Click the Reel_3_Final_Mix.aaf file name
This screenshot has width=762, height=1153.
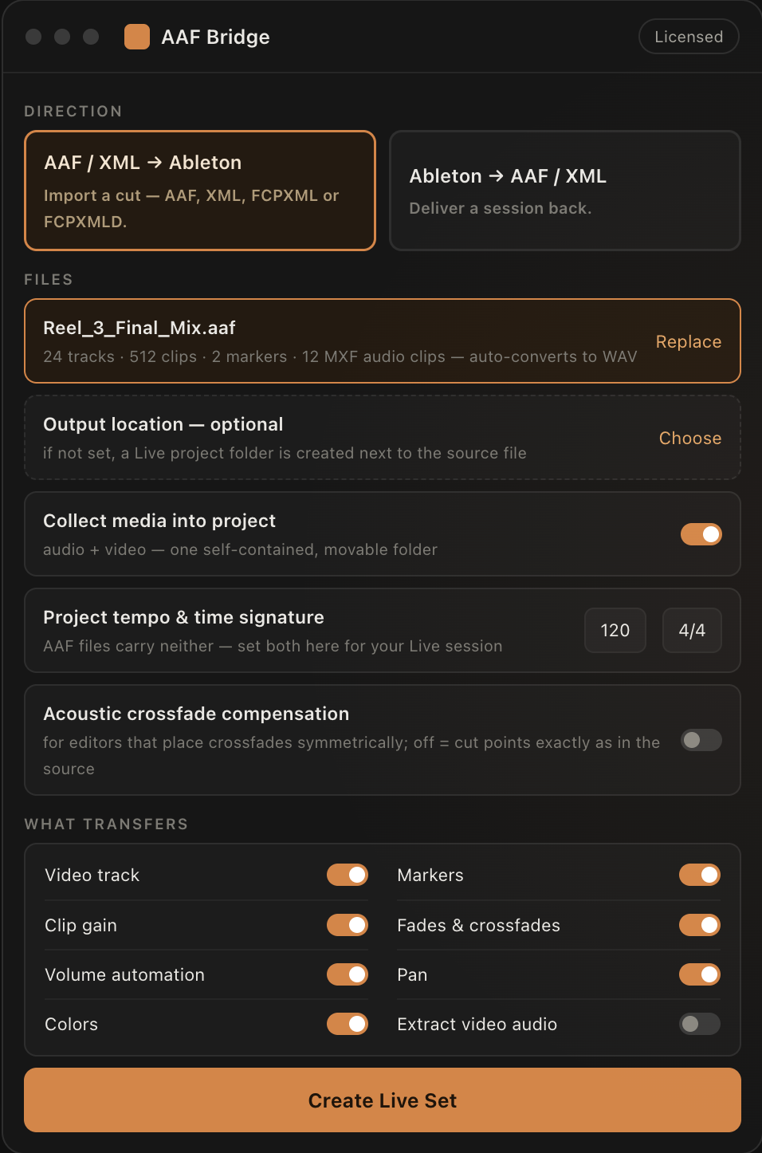(x=139, y=328)
